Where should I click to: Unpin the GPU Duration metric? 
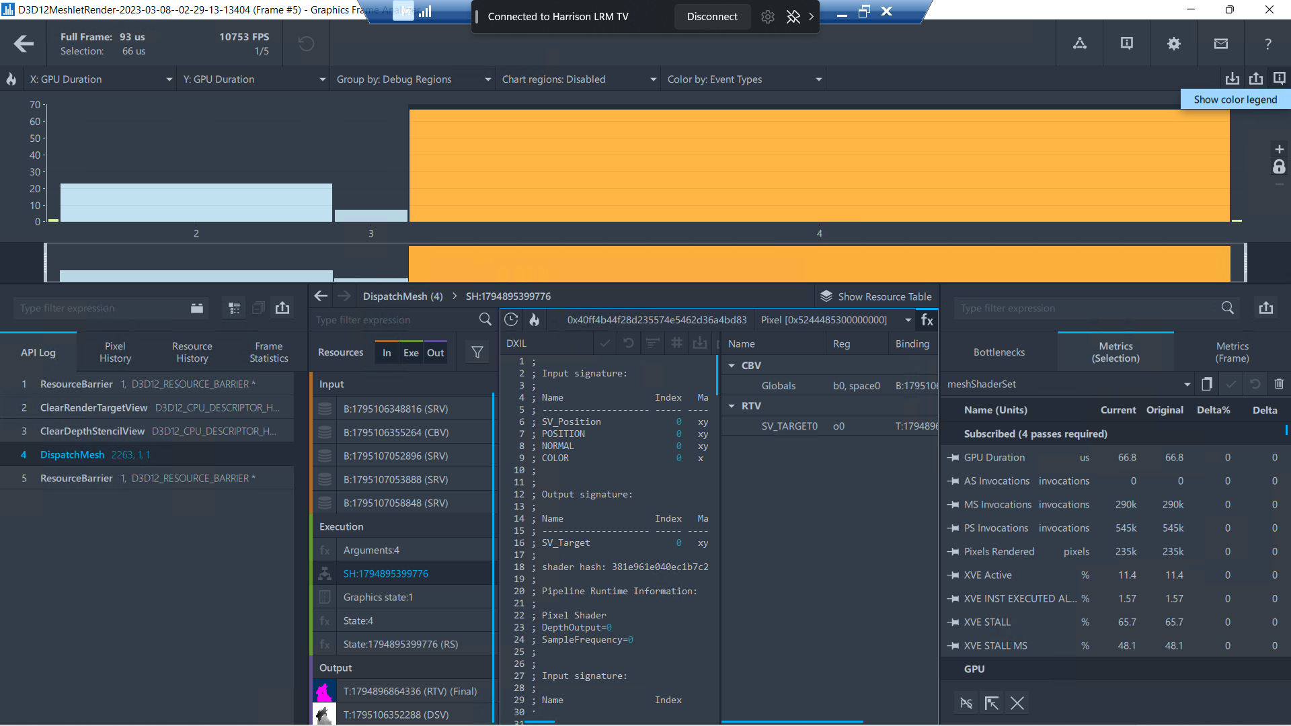click(x=953, y=458)
